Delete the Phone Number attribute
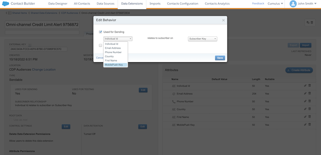This screenshot has width=321, height=155. (309, 101)
